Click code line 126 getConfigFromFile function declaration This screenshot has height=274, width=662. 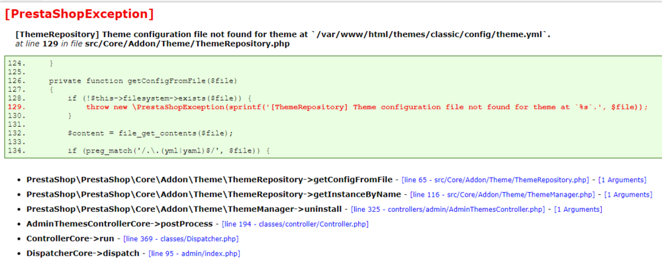[143, 81]
